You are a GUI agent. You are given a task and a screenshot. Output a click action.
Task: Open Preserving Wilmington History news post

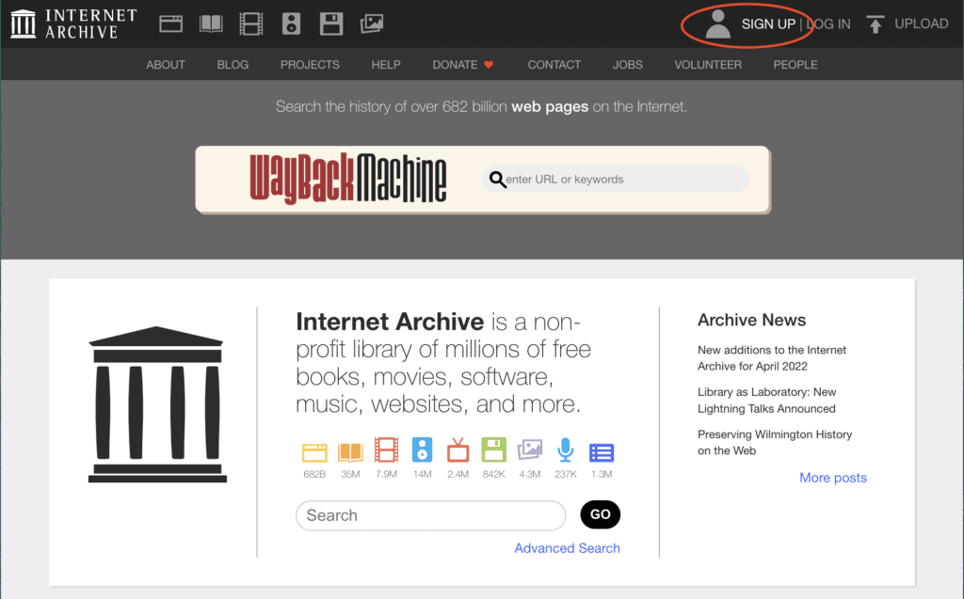tap(775, 442)
